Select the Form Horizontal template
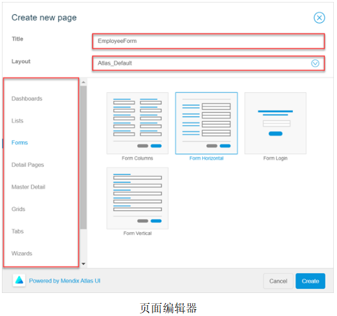 point(206,123)
